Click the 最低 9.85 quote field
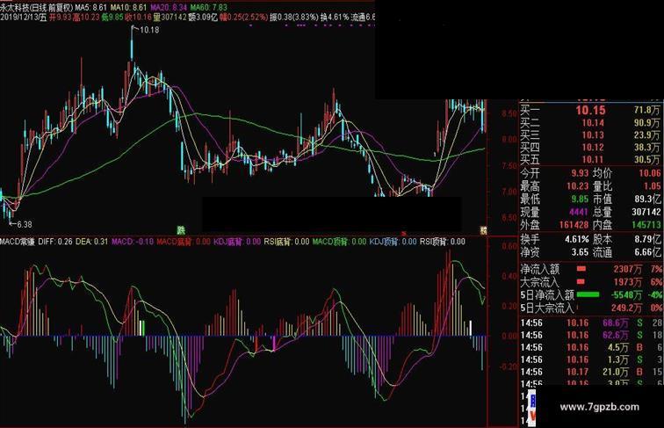Image resolution: width=664 pixels, height=428 pixels. point(554,199)
